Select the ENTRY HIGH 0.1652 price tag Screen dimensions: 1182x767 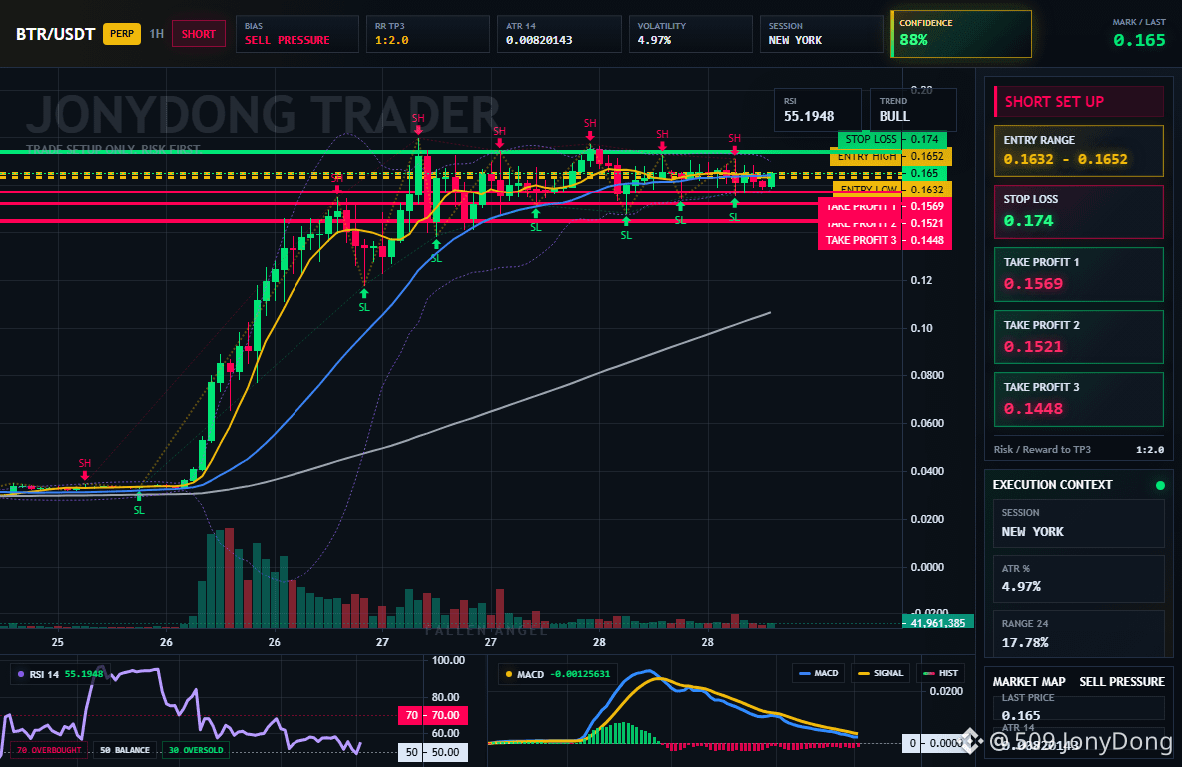coord(890,156)
